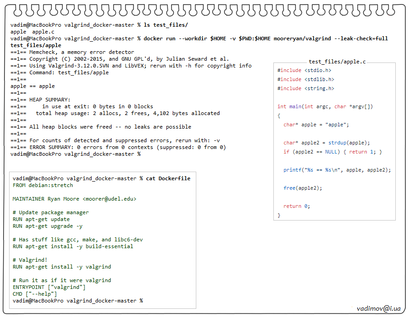The image size is (408, 317).
Task: Click the 'docker run --workdir' command line
Action: pyautogui.click(x=265, y=38)
